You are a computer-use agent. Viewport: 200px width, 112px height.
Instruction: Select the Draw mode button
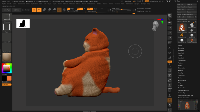(39, 10)
